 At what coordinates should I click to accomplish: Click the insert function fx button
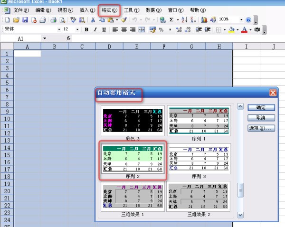pos(68,38)
